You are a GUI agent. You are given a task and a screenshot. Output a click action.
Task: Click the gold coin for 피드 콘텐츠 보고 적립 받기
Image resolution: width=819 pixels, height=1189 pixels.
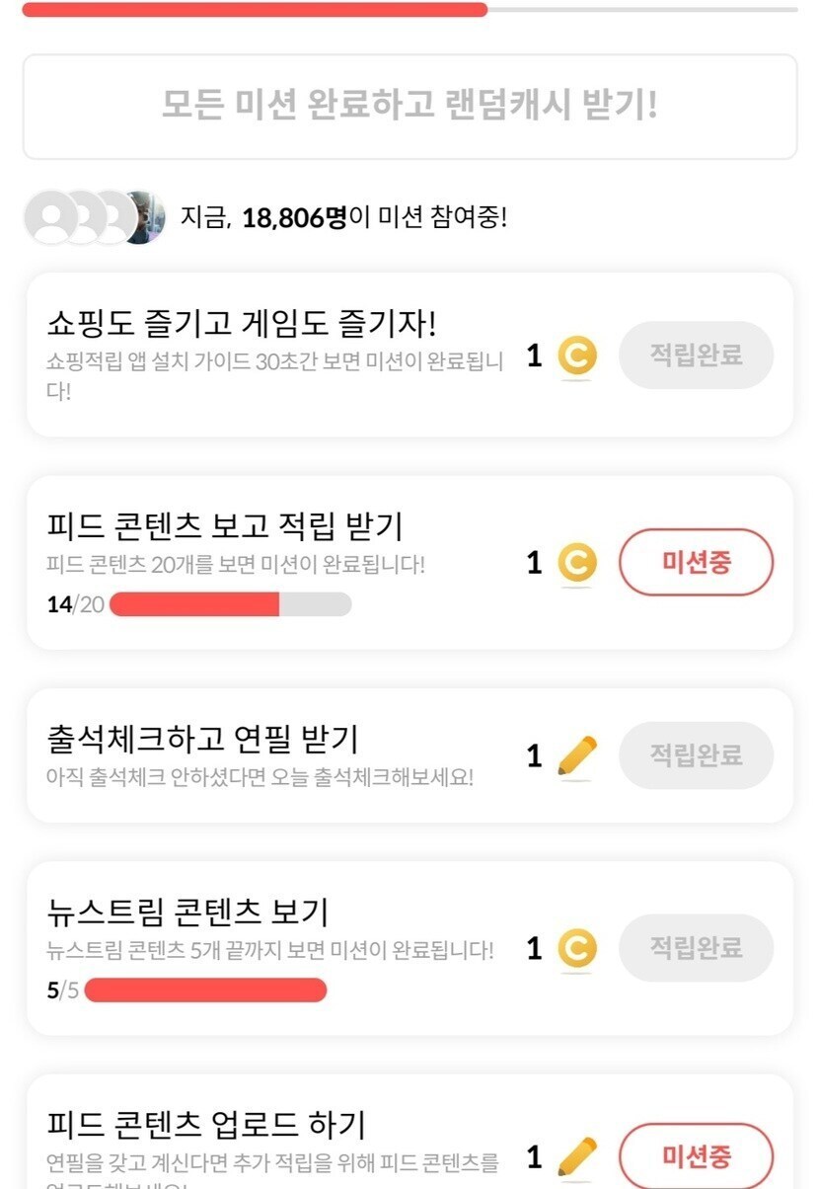click(576, 563)
